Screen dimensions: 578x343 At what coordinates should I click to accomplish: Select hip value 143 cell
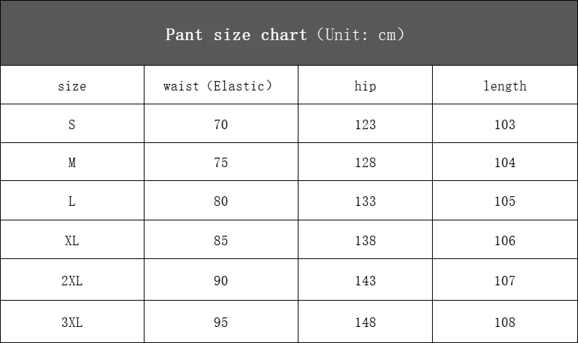366,281
